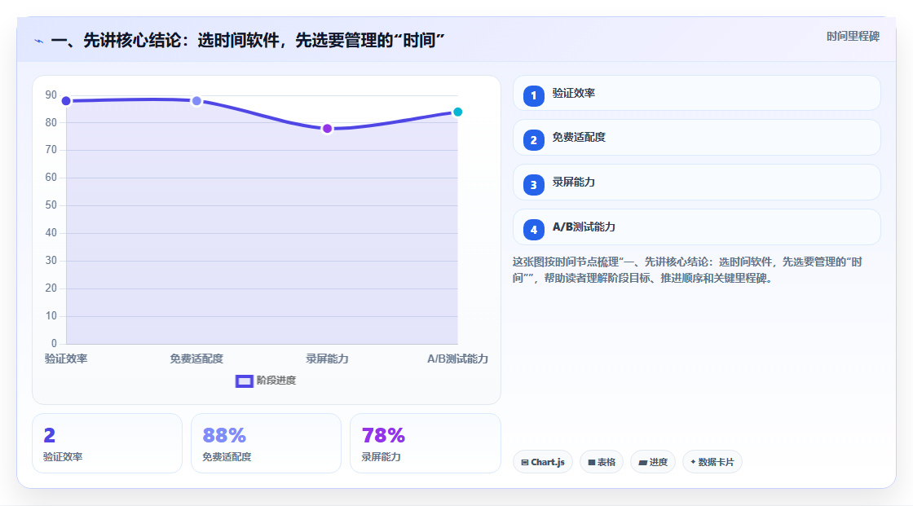
Task: Click the stat card showing 2 验证效率
Action: [107, 443]
